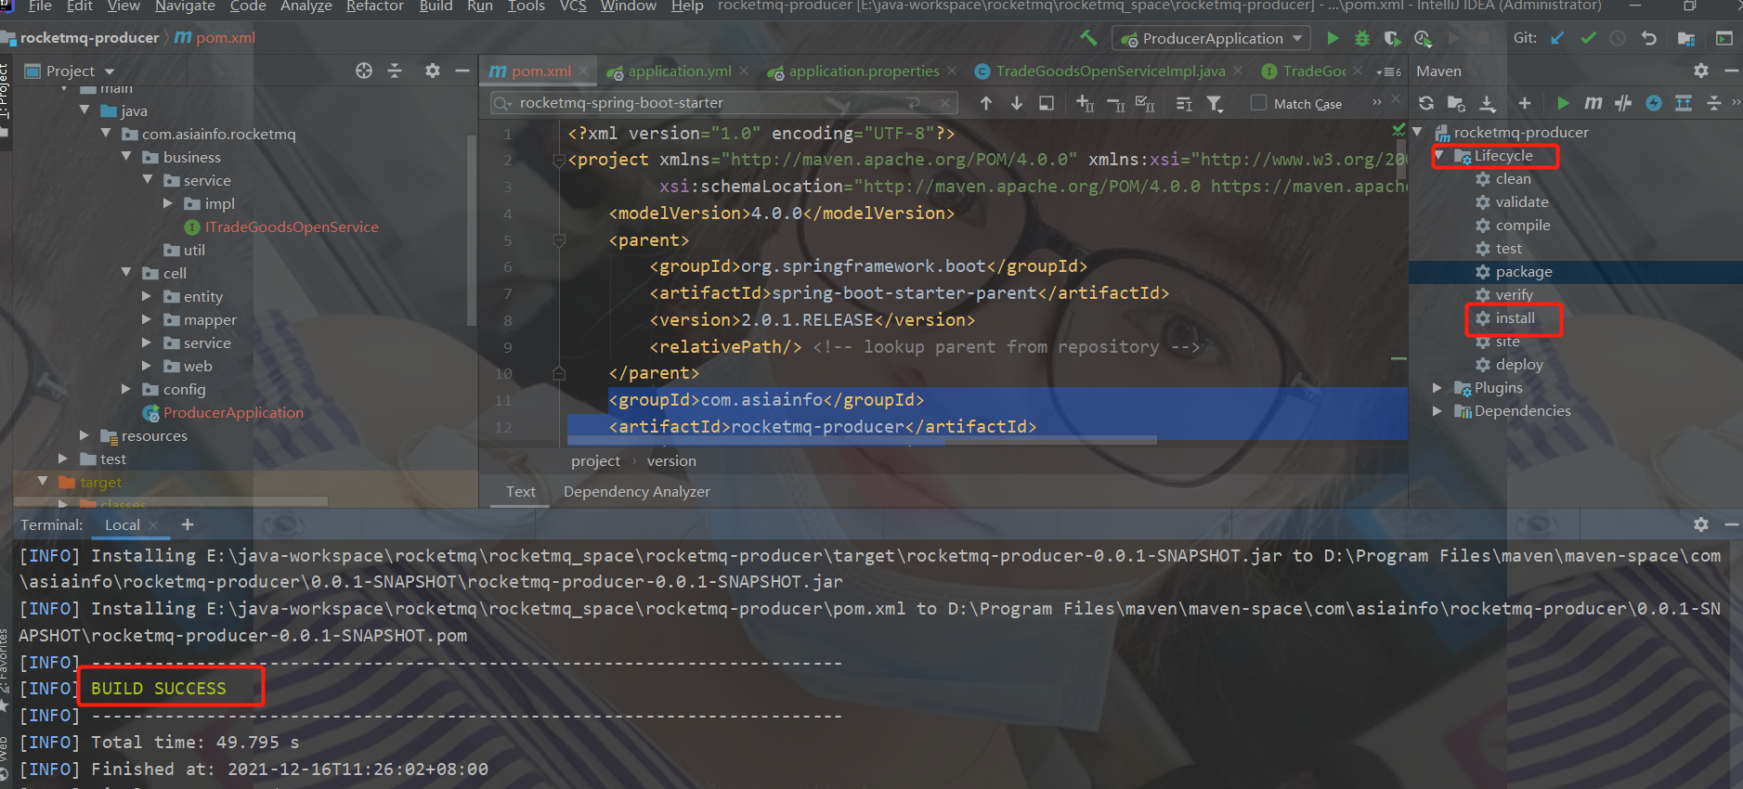Open the TradeGoodsOpenServiceImpl.java tab

1110,71
